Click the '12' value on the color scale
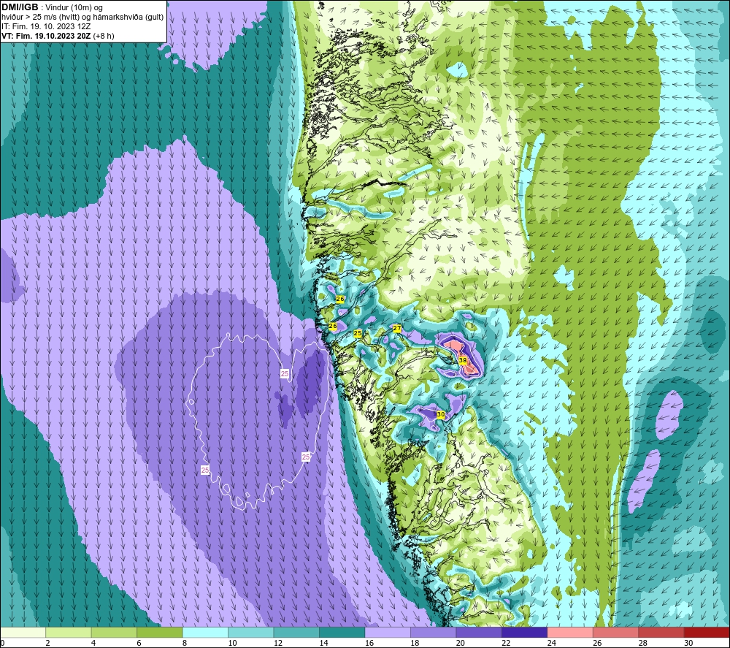This screenshot has width=730, height=648. [278, 643]
